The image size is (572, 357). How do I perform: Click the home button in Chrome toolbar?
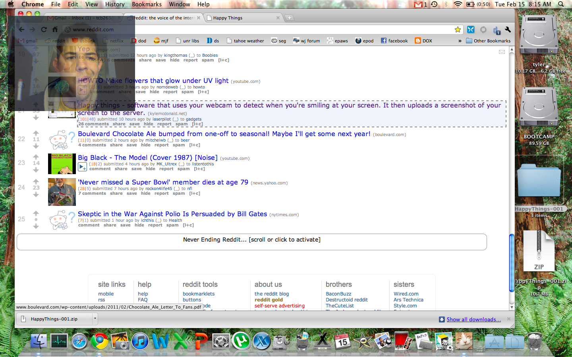pyautogui.click(x=55, y=30)
